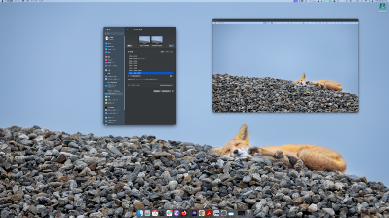Click the Spotlight search icon in menu bar
389x218 pixels.
(369, 1)
